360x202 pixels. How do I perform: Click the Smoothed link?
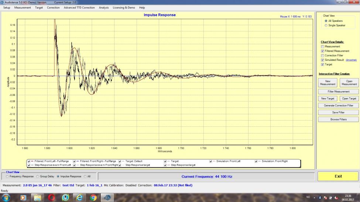coord(351,60)
